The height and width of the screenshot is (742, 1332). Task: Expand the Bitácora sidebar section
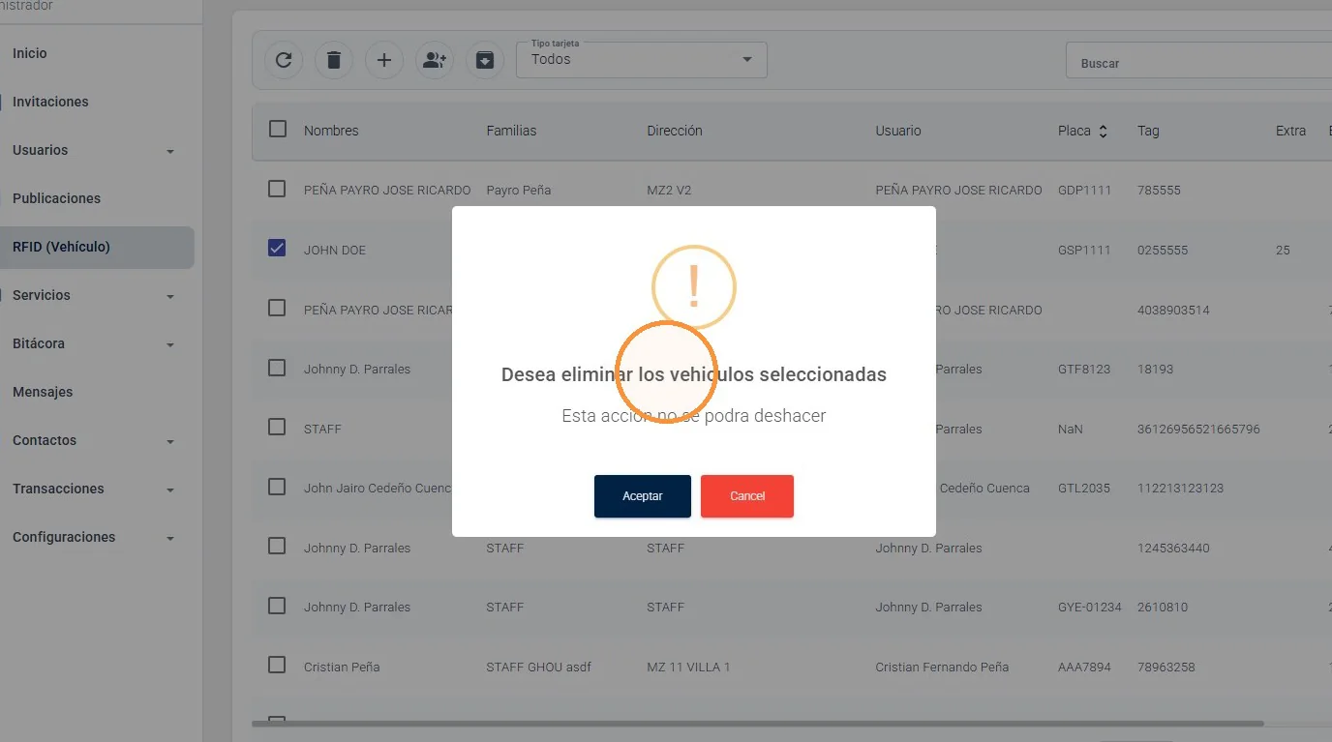point(170,344)
